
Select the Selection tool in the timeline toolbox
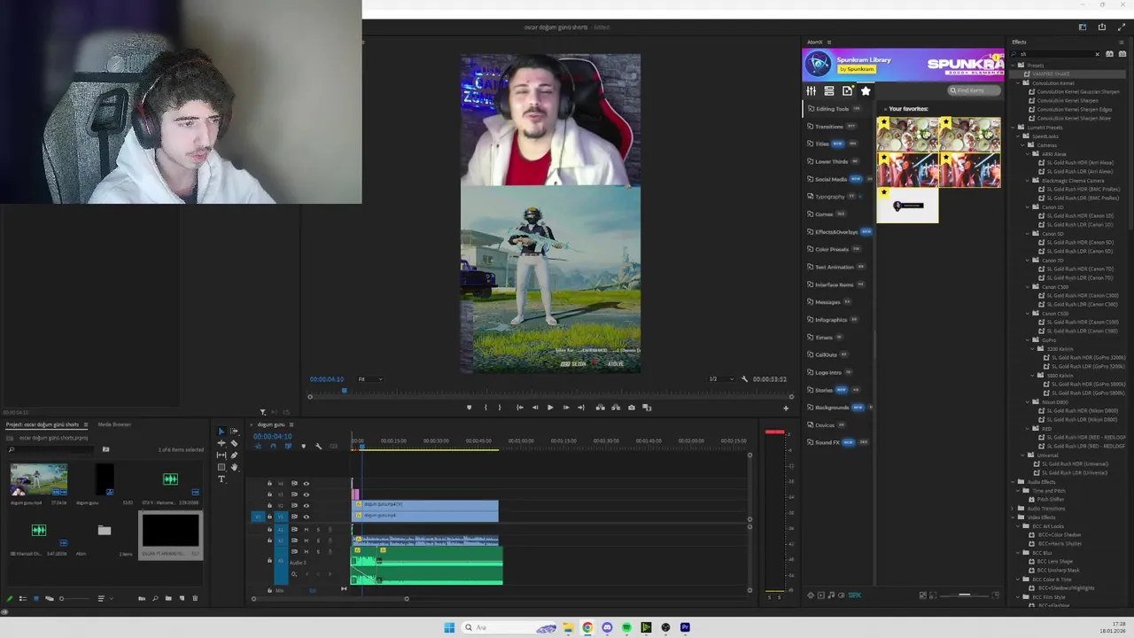(x=221, y=432)
